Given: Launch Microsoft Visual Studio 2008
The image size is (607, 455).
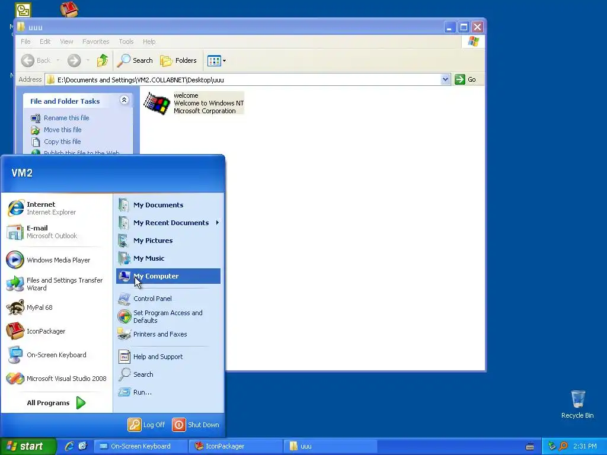Looking at the screenshot, I should coord(56,379).
